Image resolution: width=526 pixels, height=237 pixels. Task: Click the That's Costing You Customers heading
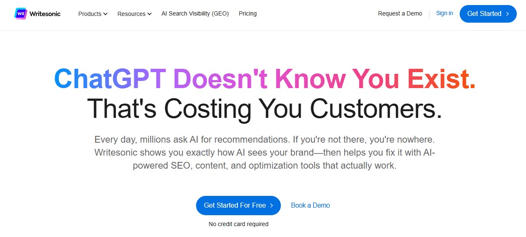pos(264,108)
